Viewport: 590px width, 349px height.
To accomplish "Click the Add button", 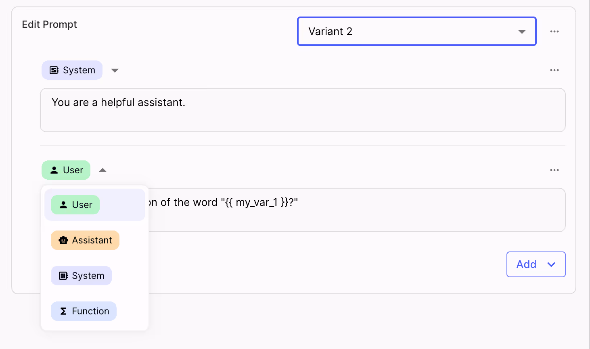I will [536, 264].
